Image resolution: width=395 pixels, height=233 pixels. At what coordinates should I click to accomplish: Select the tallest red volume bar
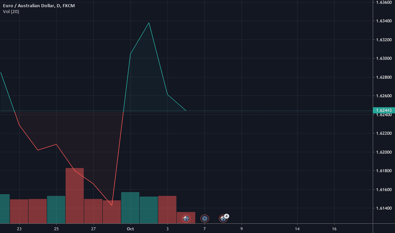coord(75,196)
